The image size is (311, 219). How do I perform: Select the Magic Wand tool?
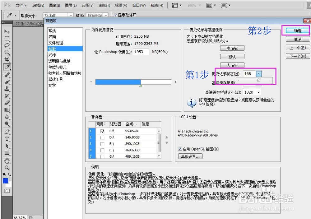pos(7,53)
